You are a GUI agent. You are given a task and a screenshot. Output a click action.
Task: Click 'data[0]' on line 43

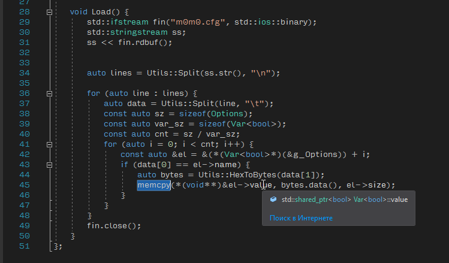(x=154, y=165)
